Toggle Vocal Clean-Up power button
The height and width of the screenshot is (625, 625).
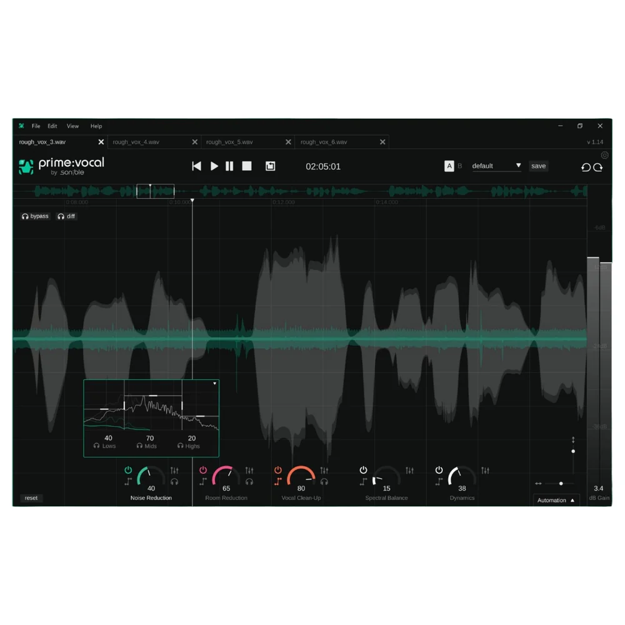(x=278, y=470)
